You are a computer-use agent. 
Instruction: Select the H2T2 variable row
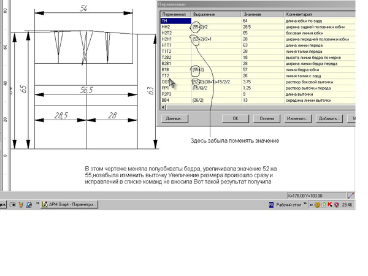(258, 33)
